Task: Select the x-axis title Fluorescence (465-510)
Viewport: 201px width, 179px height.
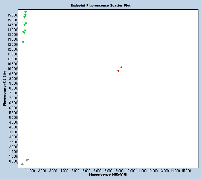Action: [x=108, y=174]
